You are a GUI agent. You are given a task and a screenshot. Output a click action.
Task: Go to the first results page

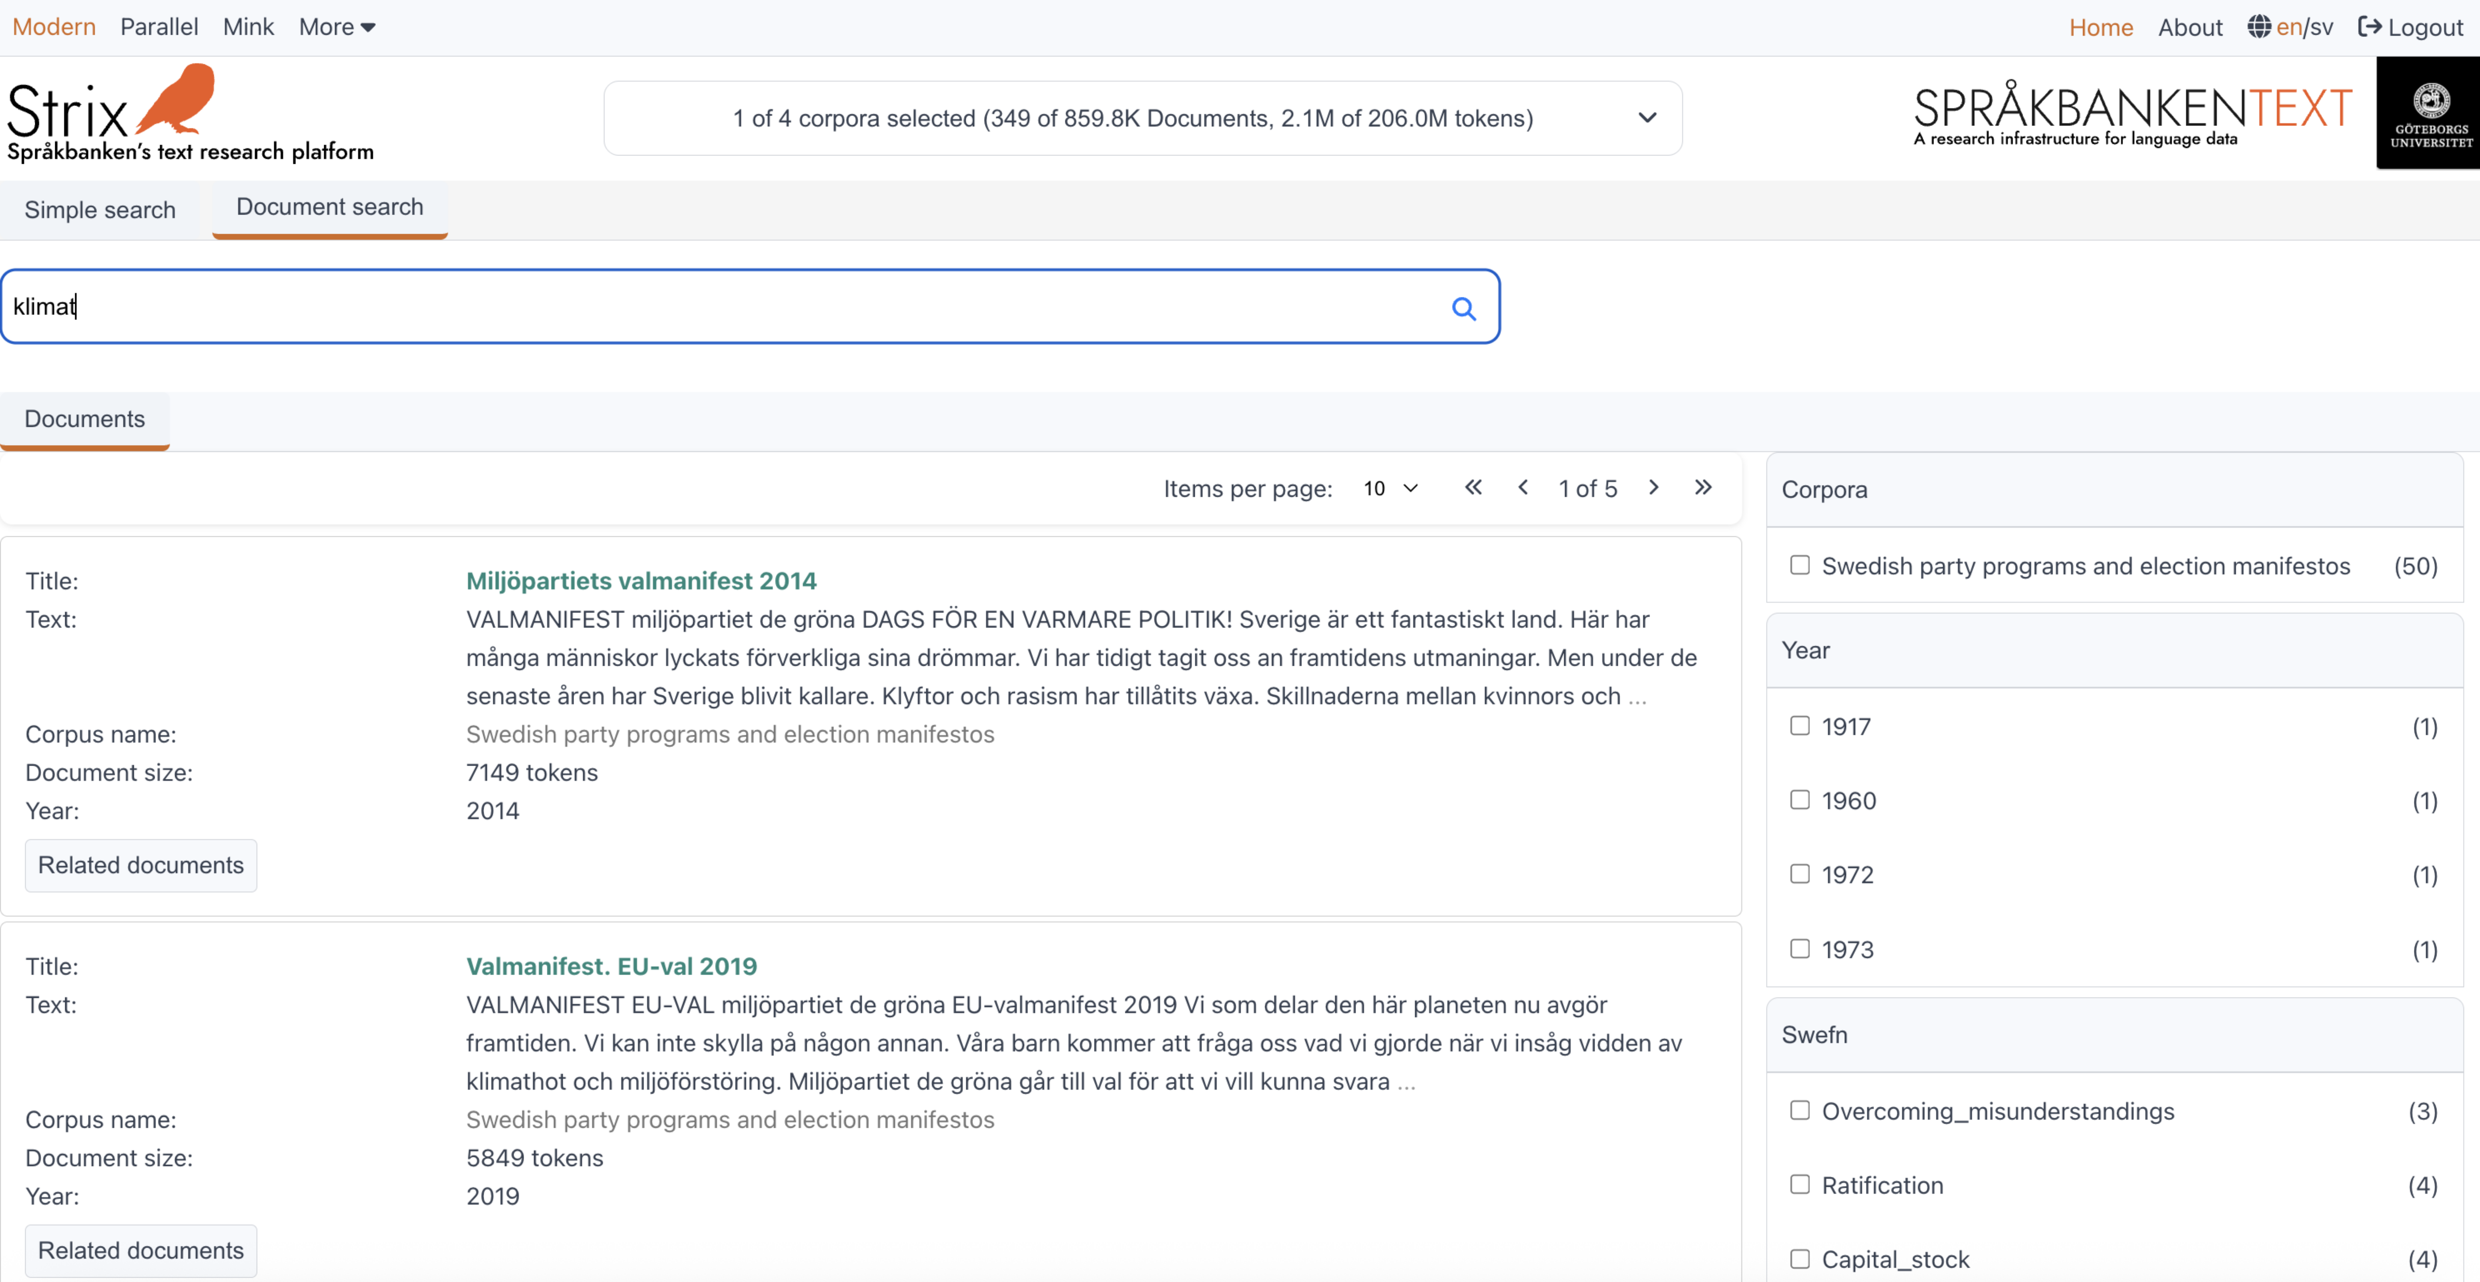point(1473,488)
